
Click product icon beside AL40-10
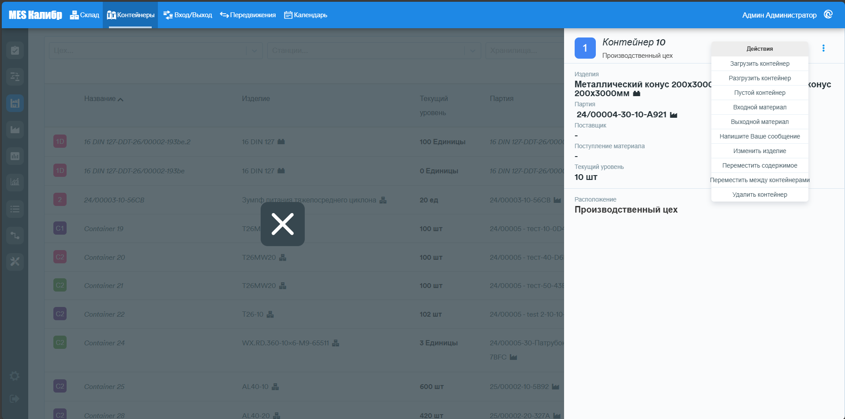[275, 387]
